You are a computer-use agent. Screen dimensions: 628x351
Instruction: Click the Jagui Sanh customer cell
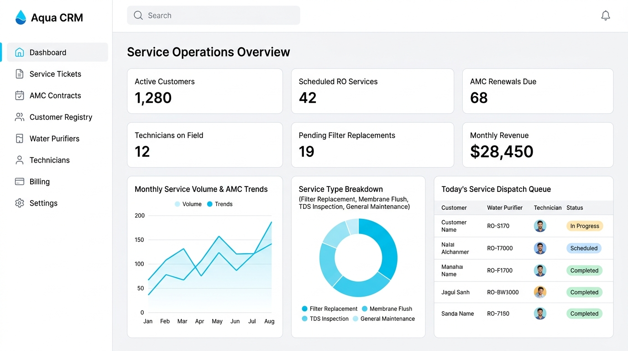pos(455,292)
